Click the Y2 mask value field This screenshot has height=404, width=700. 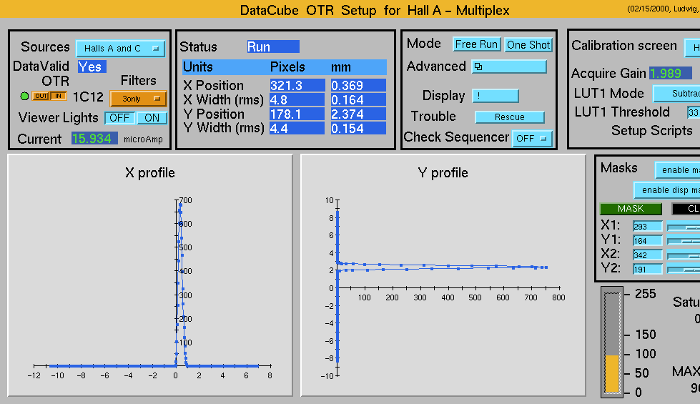pos(647,269)
